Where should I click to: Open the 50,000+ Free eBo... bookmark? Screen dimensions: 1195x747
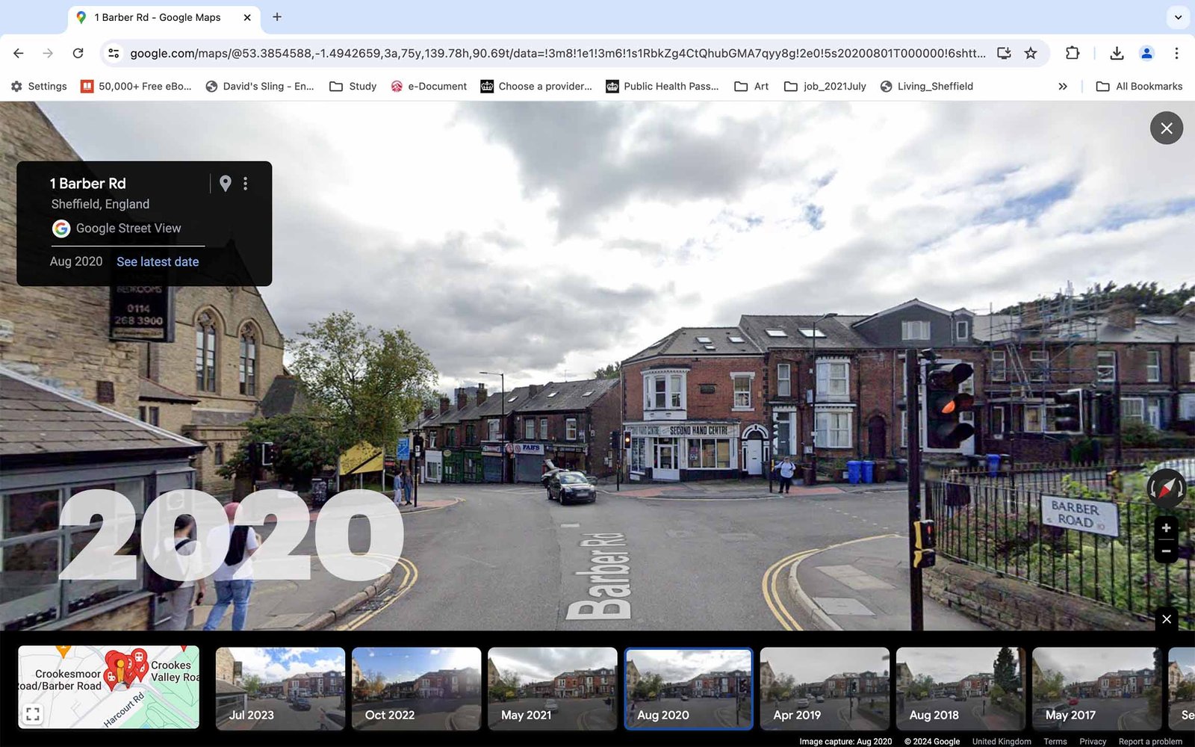tap(137, 86)
